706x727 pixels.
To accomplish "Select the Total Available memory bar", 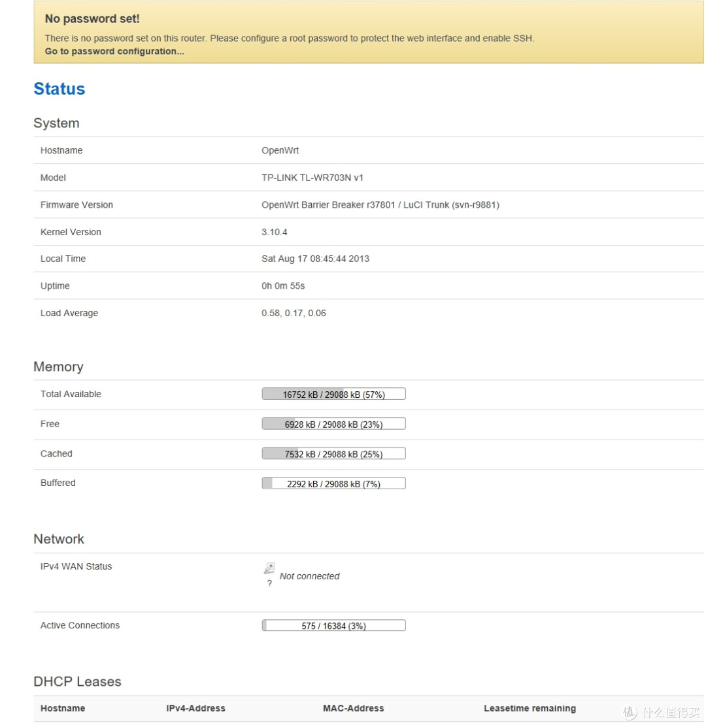I will (333, 394).
